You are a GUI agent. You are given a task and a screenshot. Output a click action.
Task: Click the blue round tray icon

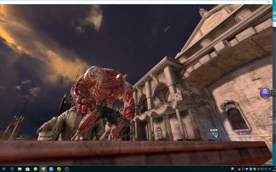tap(251, 169)
